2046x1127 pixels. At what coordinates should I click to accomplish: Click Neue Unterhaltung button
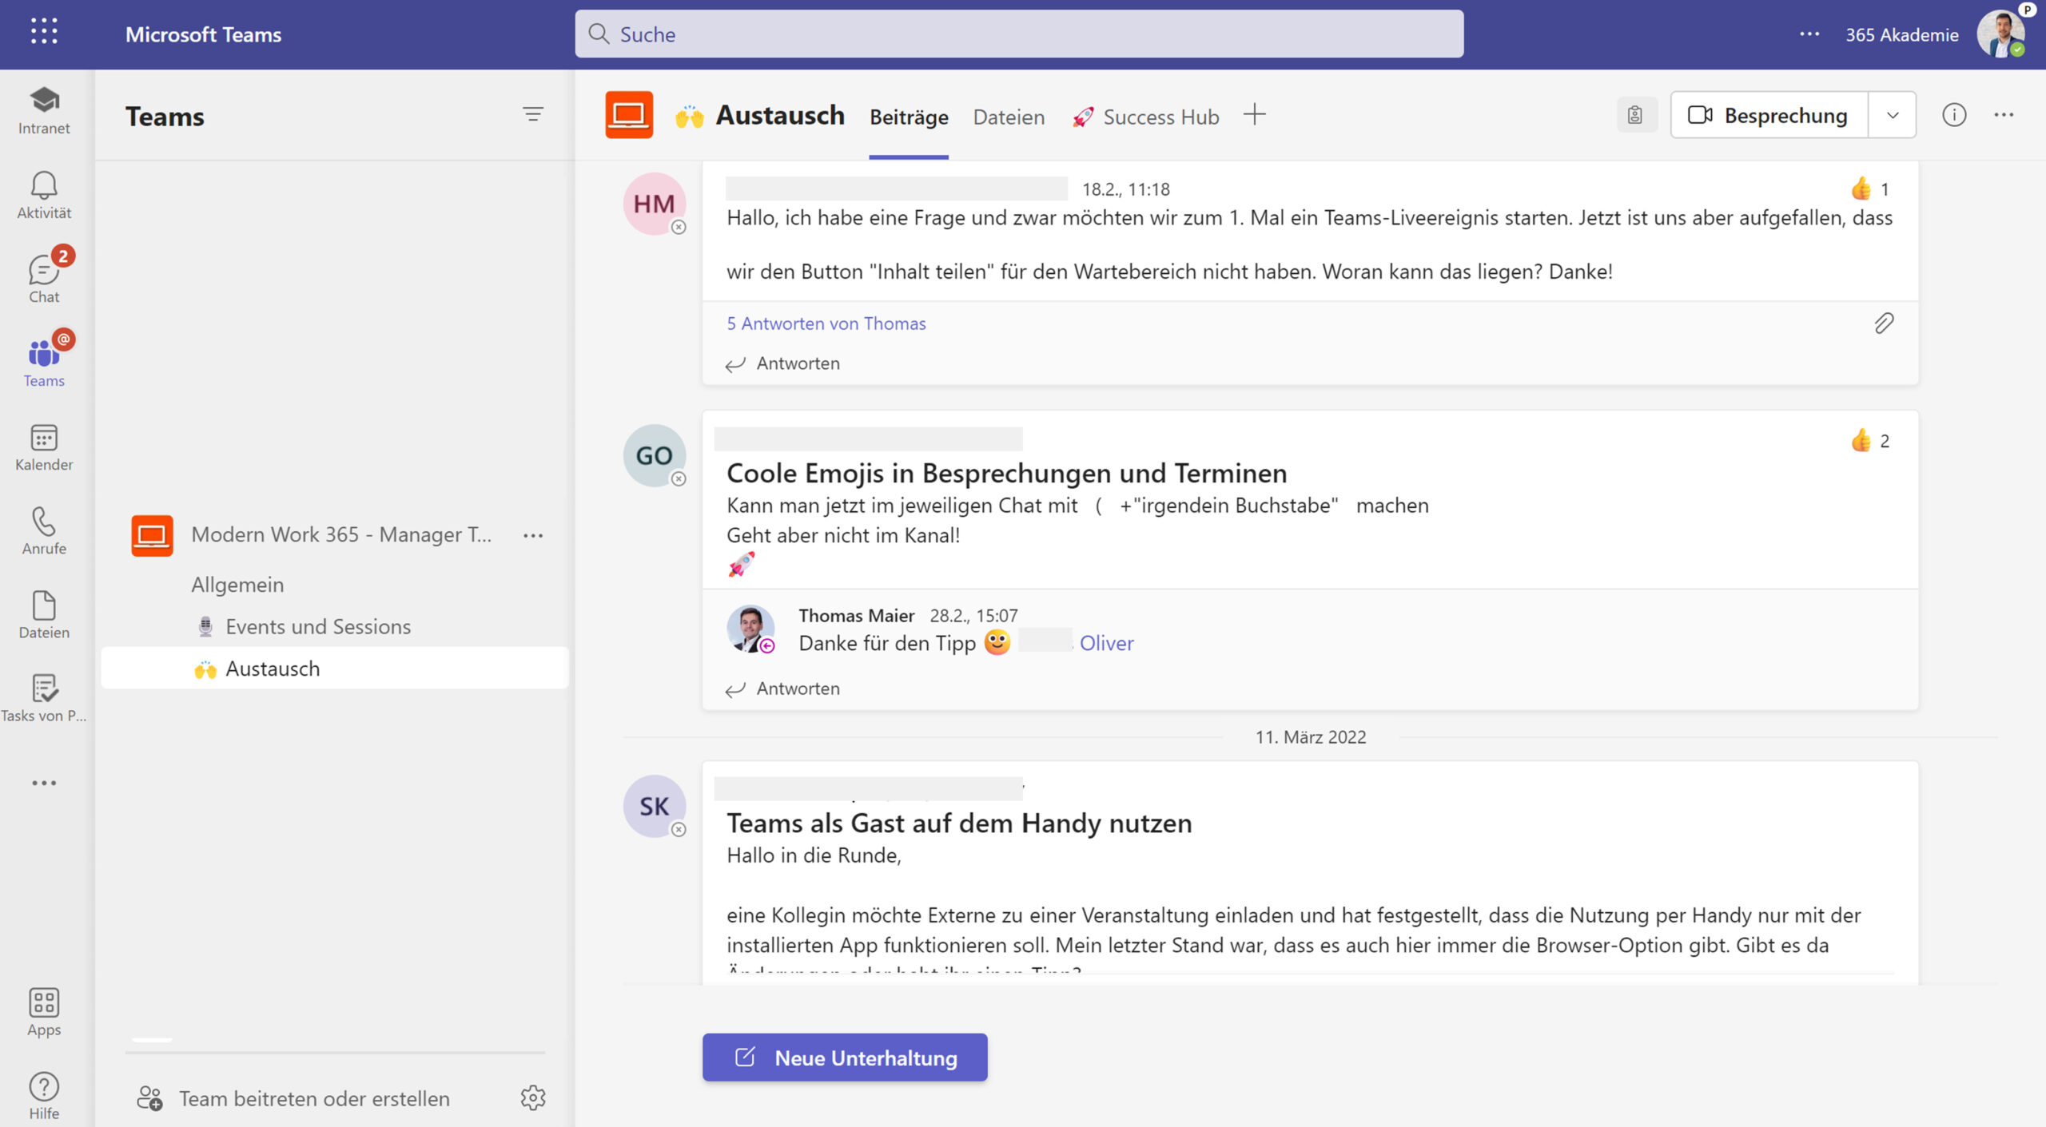pos(844,1056)
